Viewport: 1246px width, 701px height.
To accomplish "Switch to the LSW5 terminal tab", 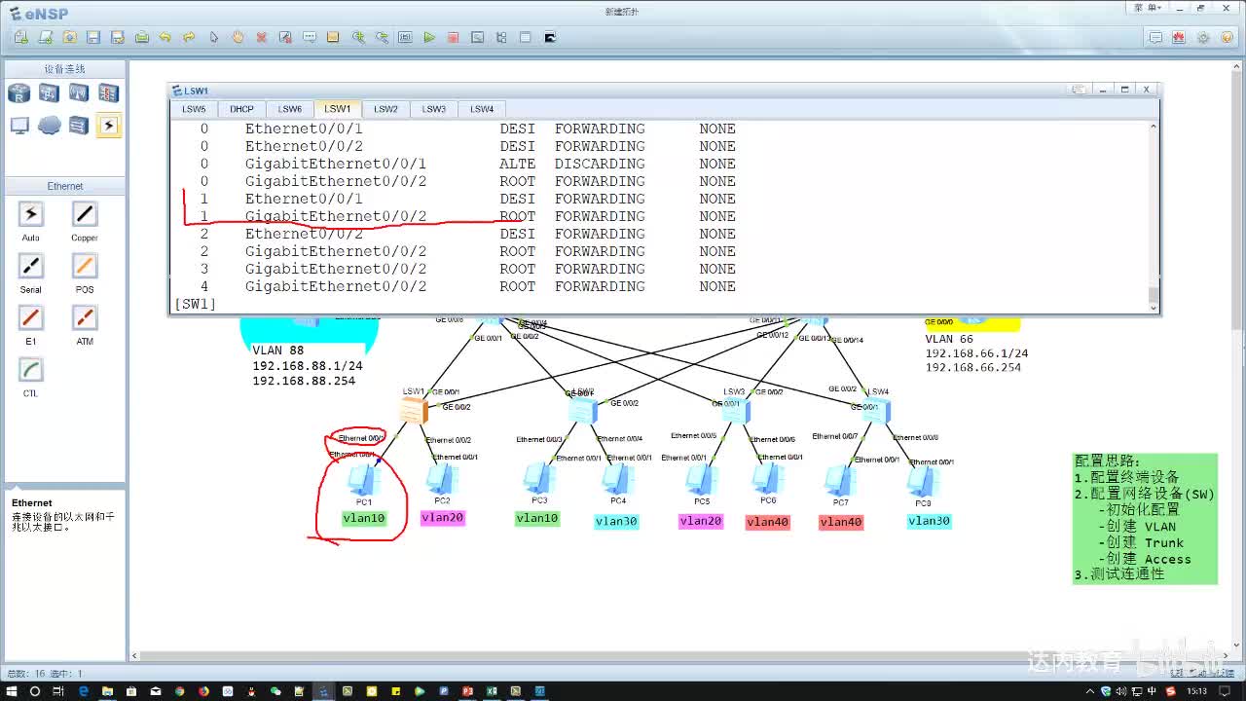I will (x=194, y=109).
